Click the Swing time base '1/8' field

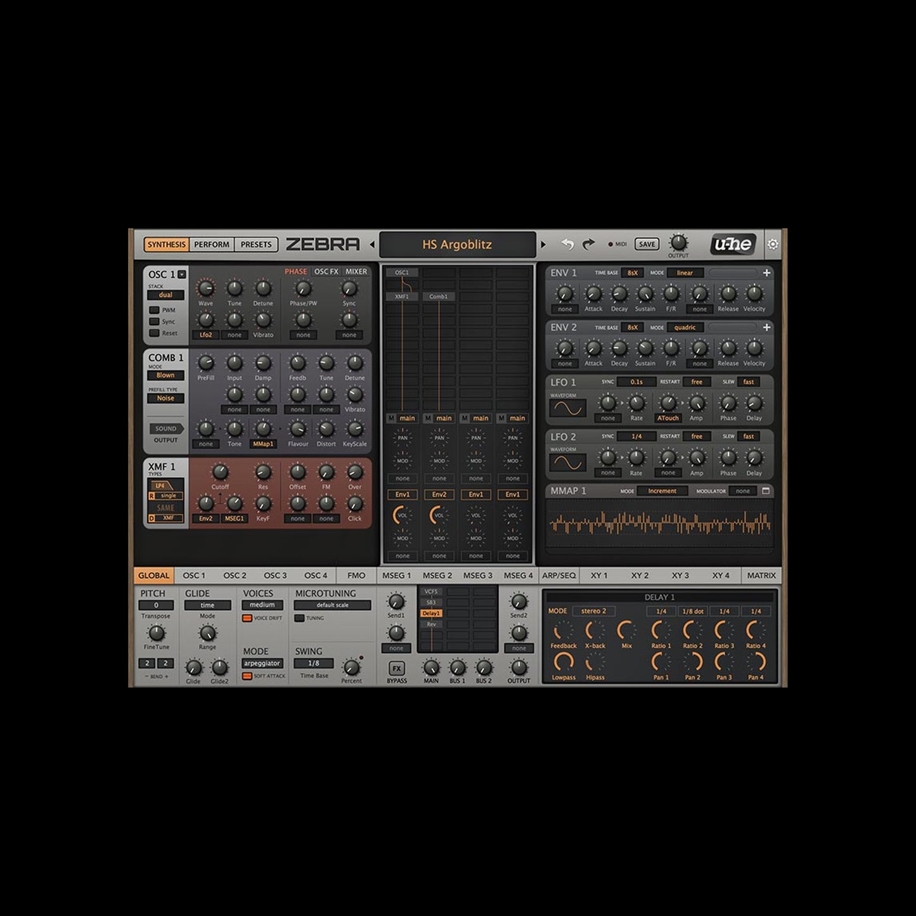pyautogui.click(x=314, y=663)
